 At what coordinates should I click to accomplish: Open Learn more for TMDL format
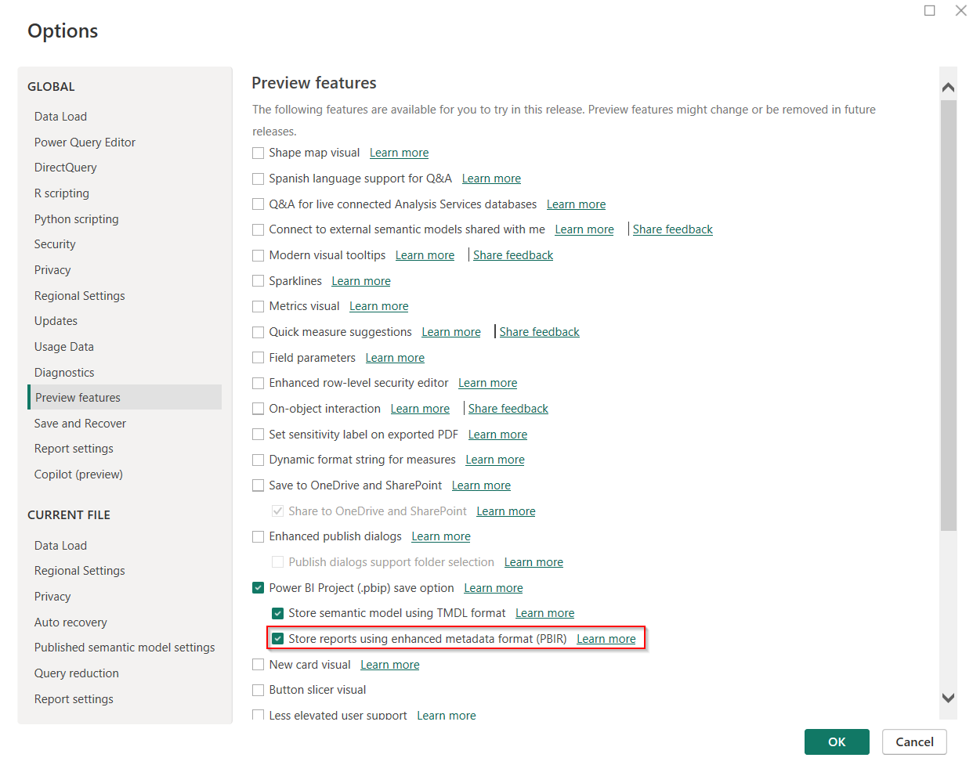tap(545, 613)
